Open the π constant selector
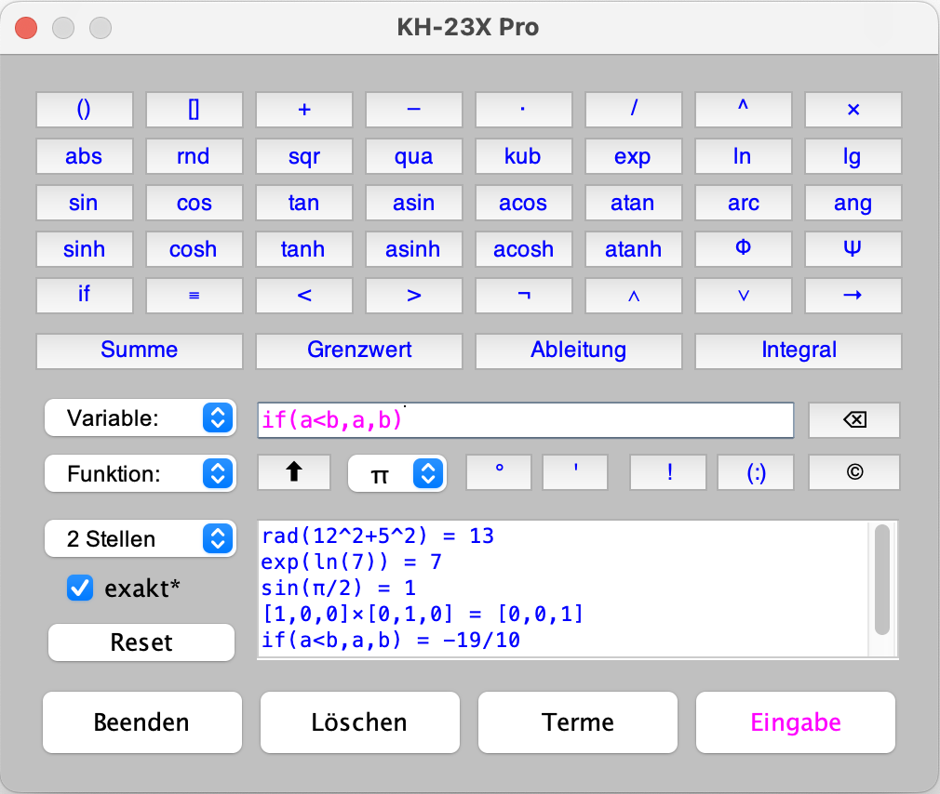The image size is (940, 794). [397, 474]
